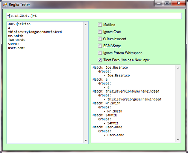
Task: Enable the Ignore Case option
Action: [x=100, y=32]
